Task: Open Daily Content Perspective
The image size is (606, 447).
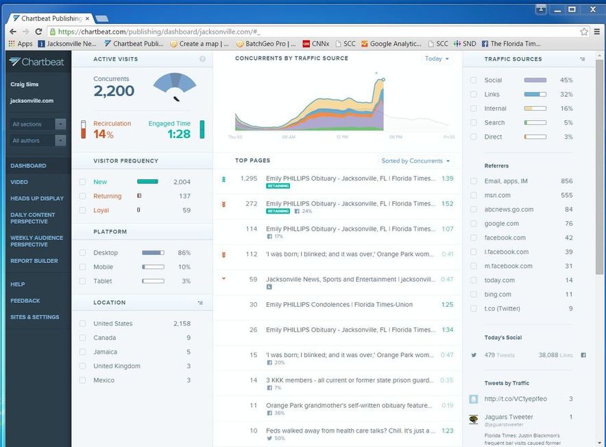Action: pos(33,218)
